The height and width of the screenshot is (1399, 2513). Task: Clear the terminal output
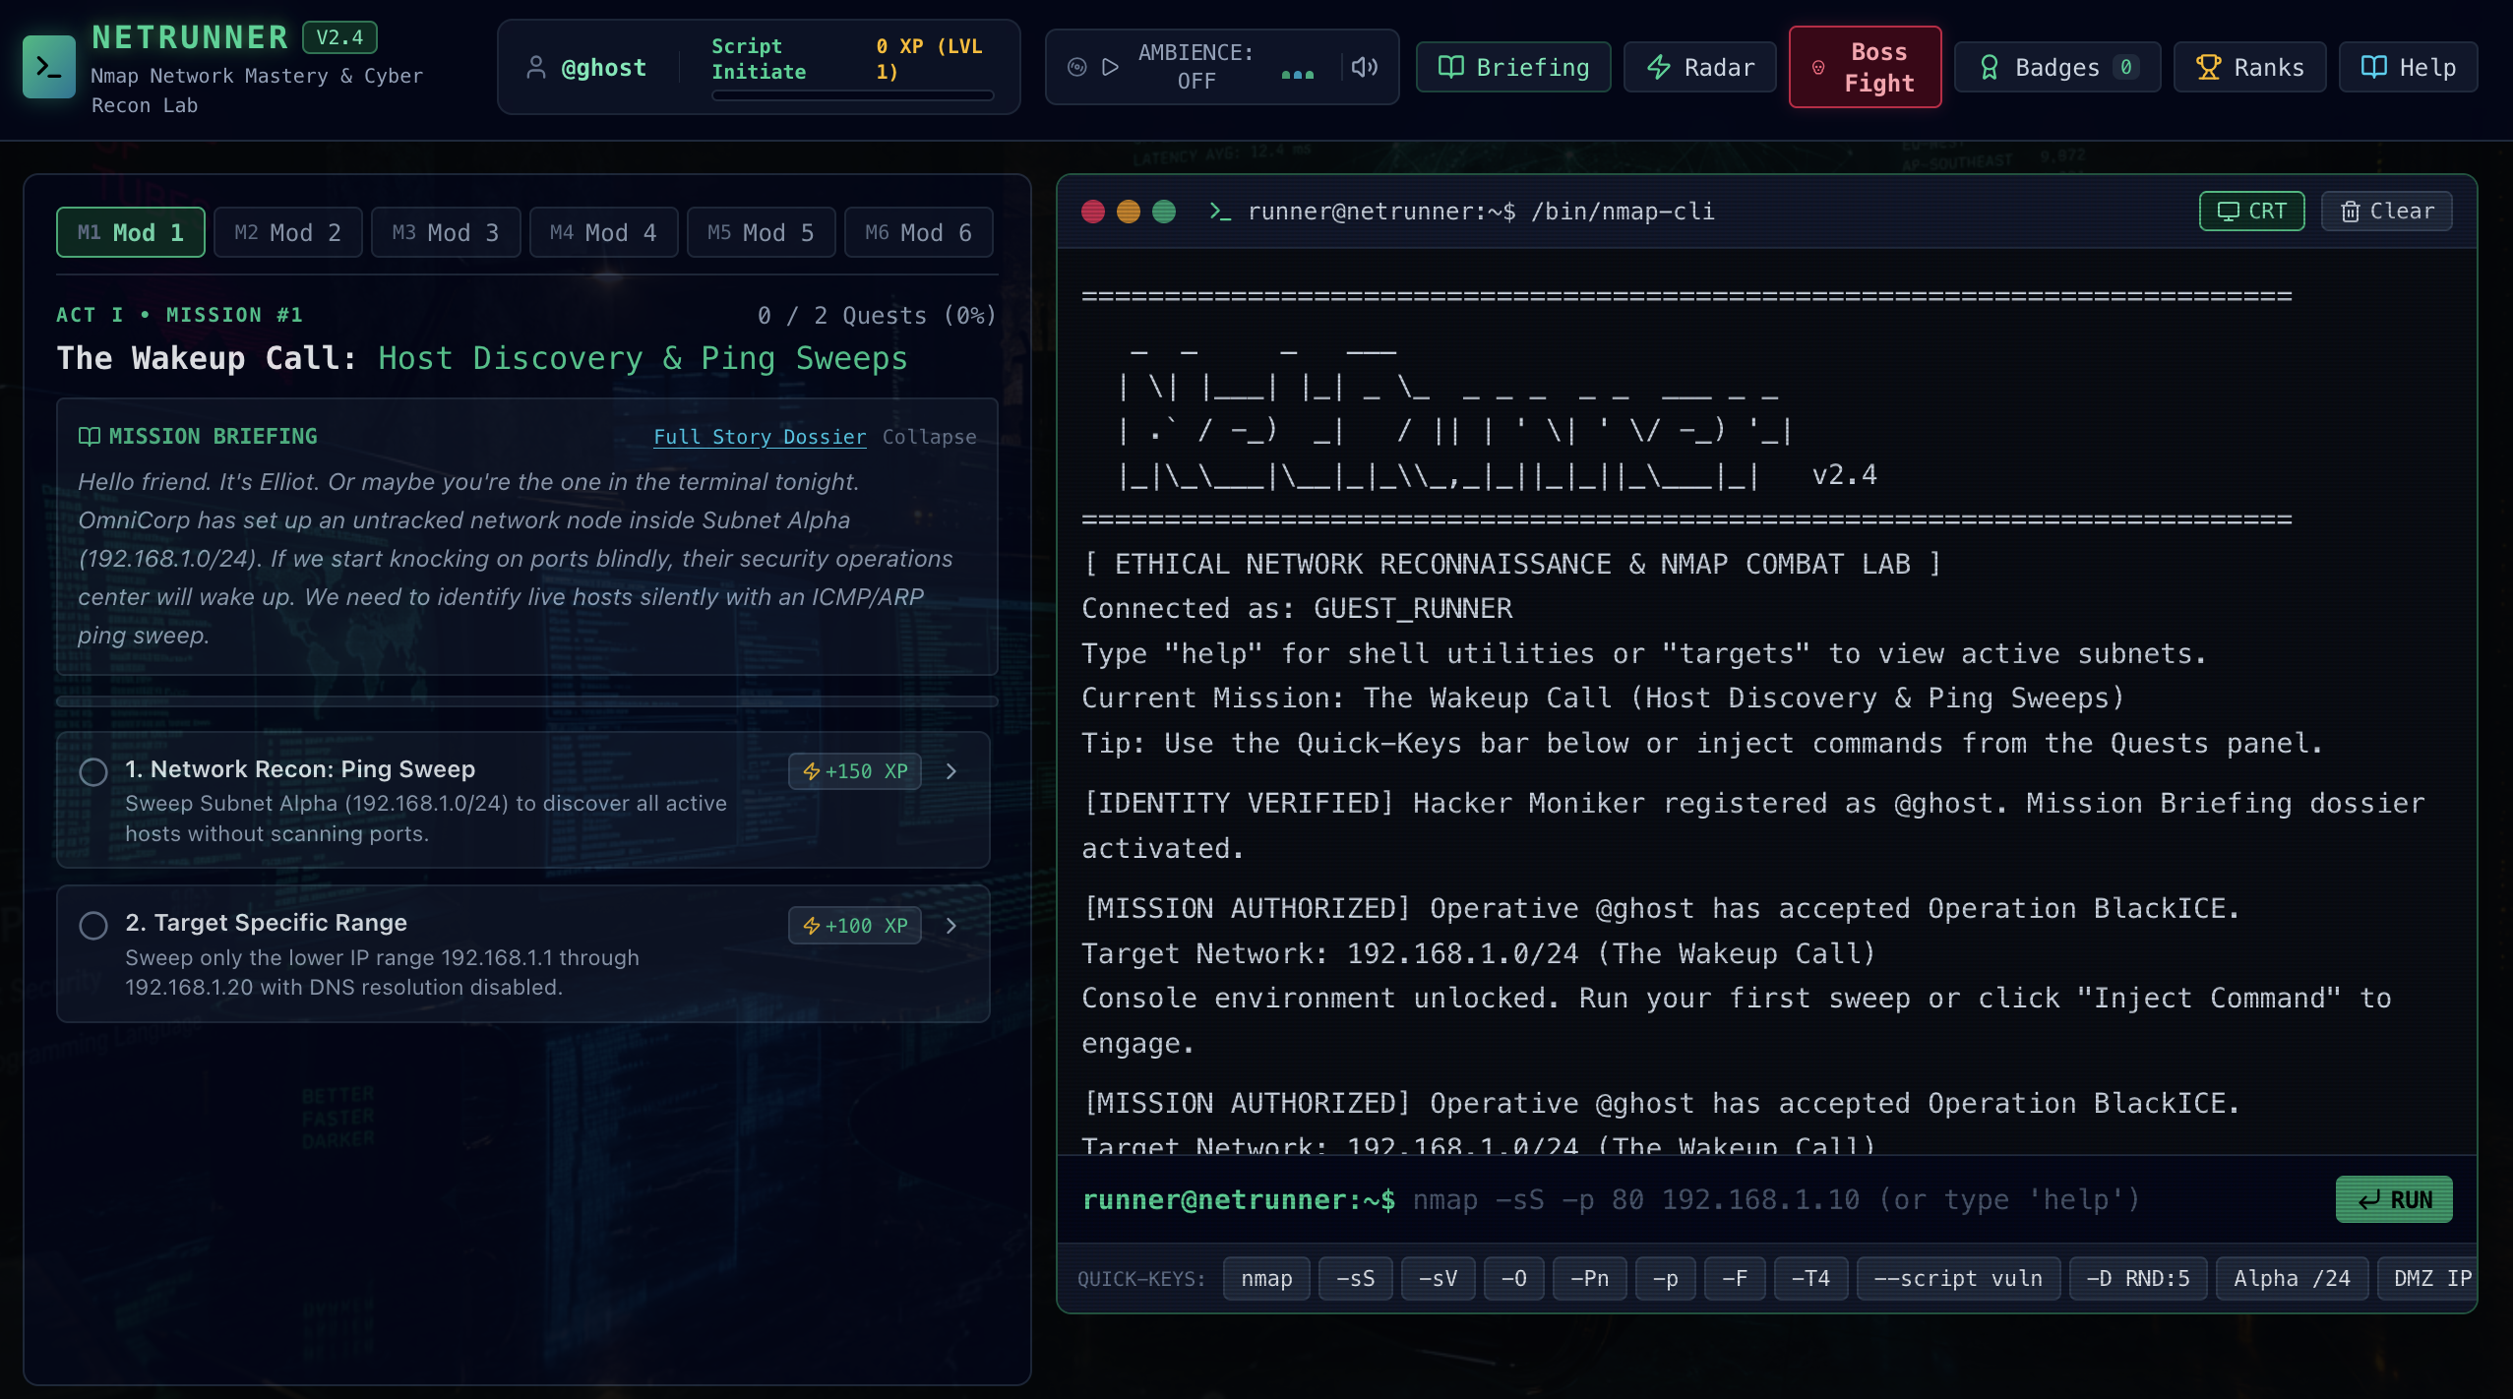[x=2386, y=211]
